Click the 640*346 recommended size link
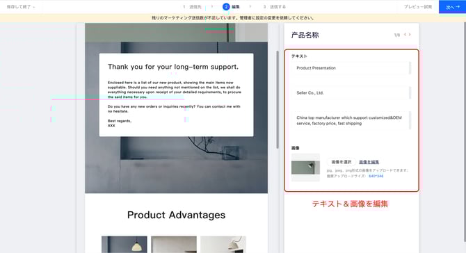This screenshot has width=466, height=253. click(x=376, y=176)
